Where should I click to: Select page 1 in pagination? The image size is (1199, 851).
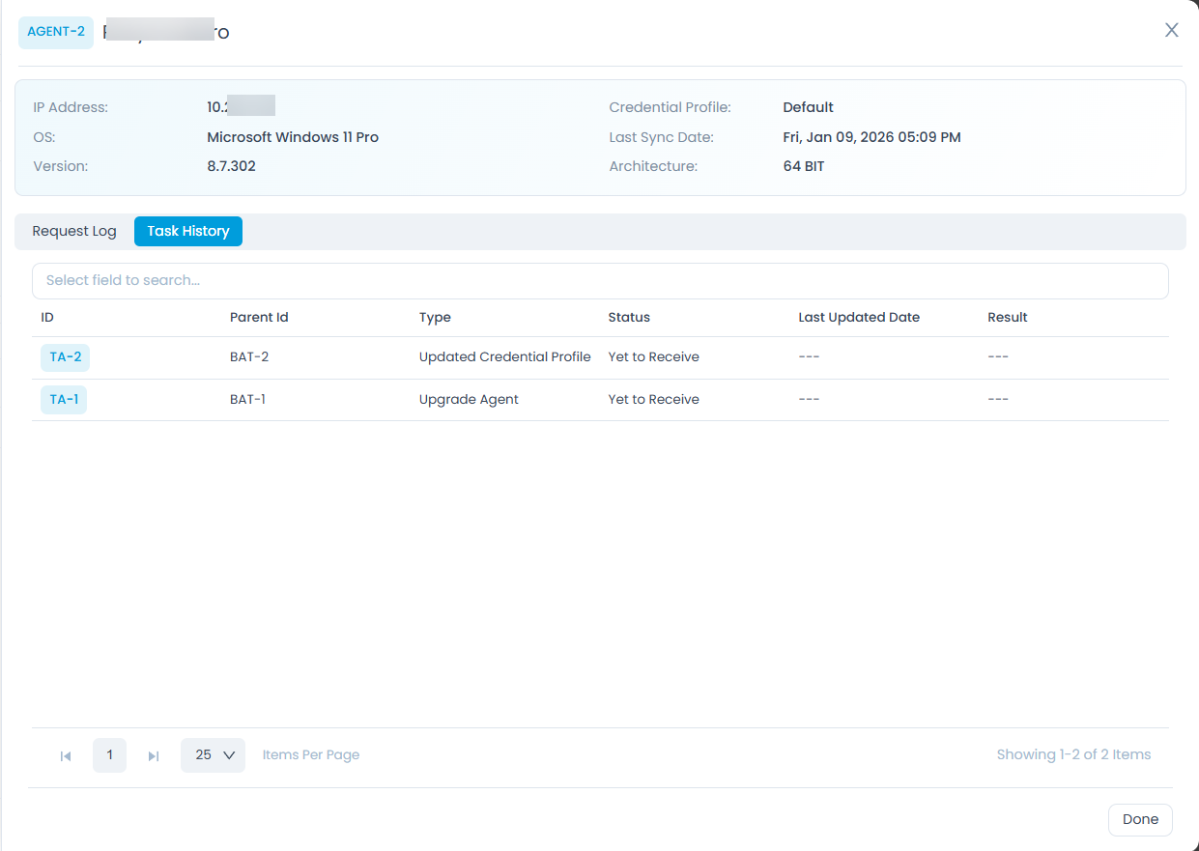point(109,754)
